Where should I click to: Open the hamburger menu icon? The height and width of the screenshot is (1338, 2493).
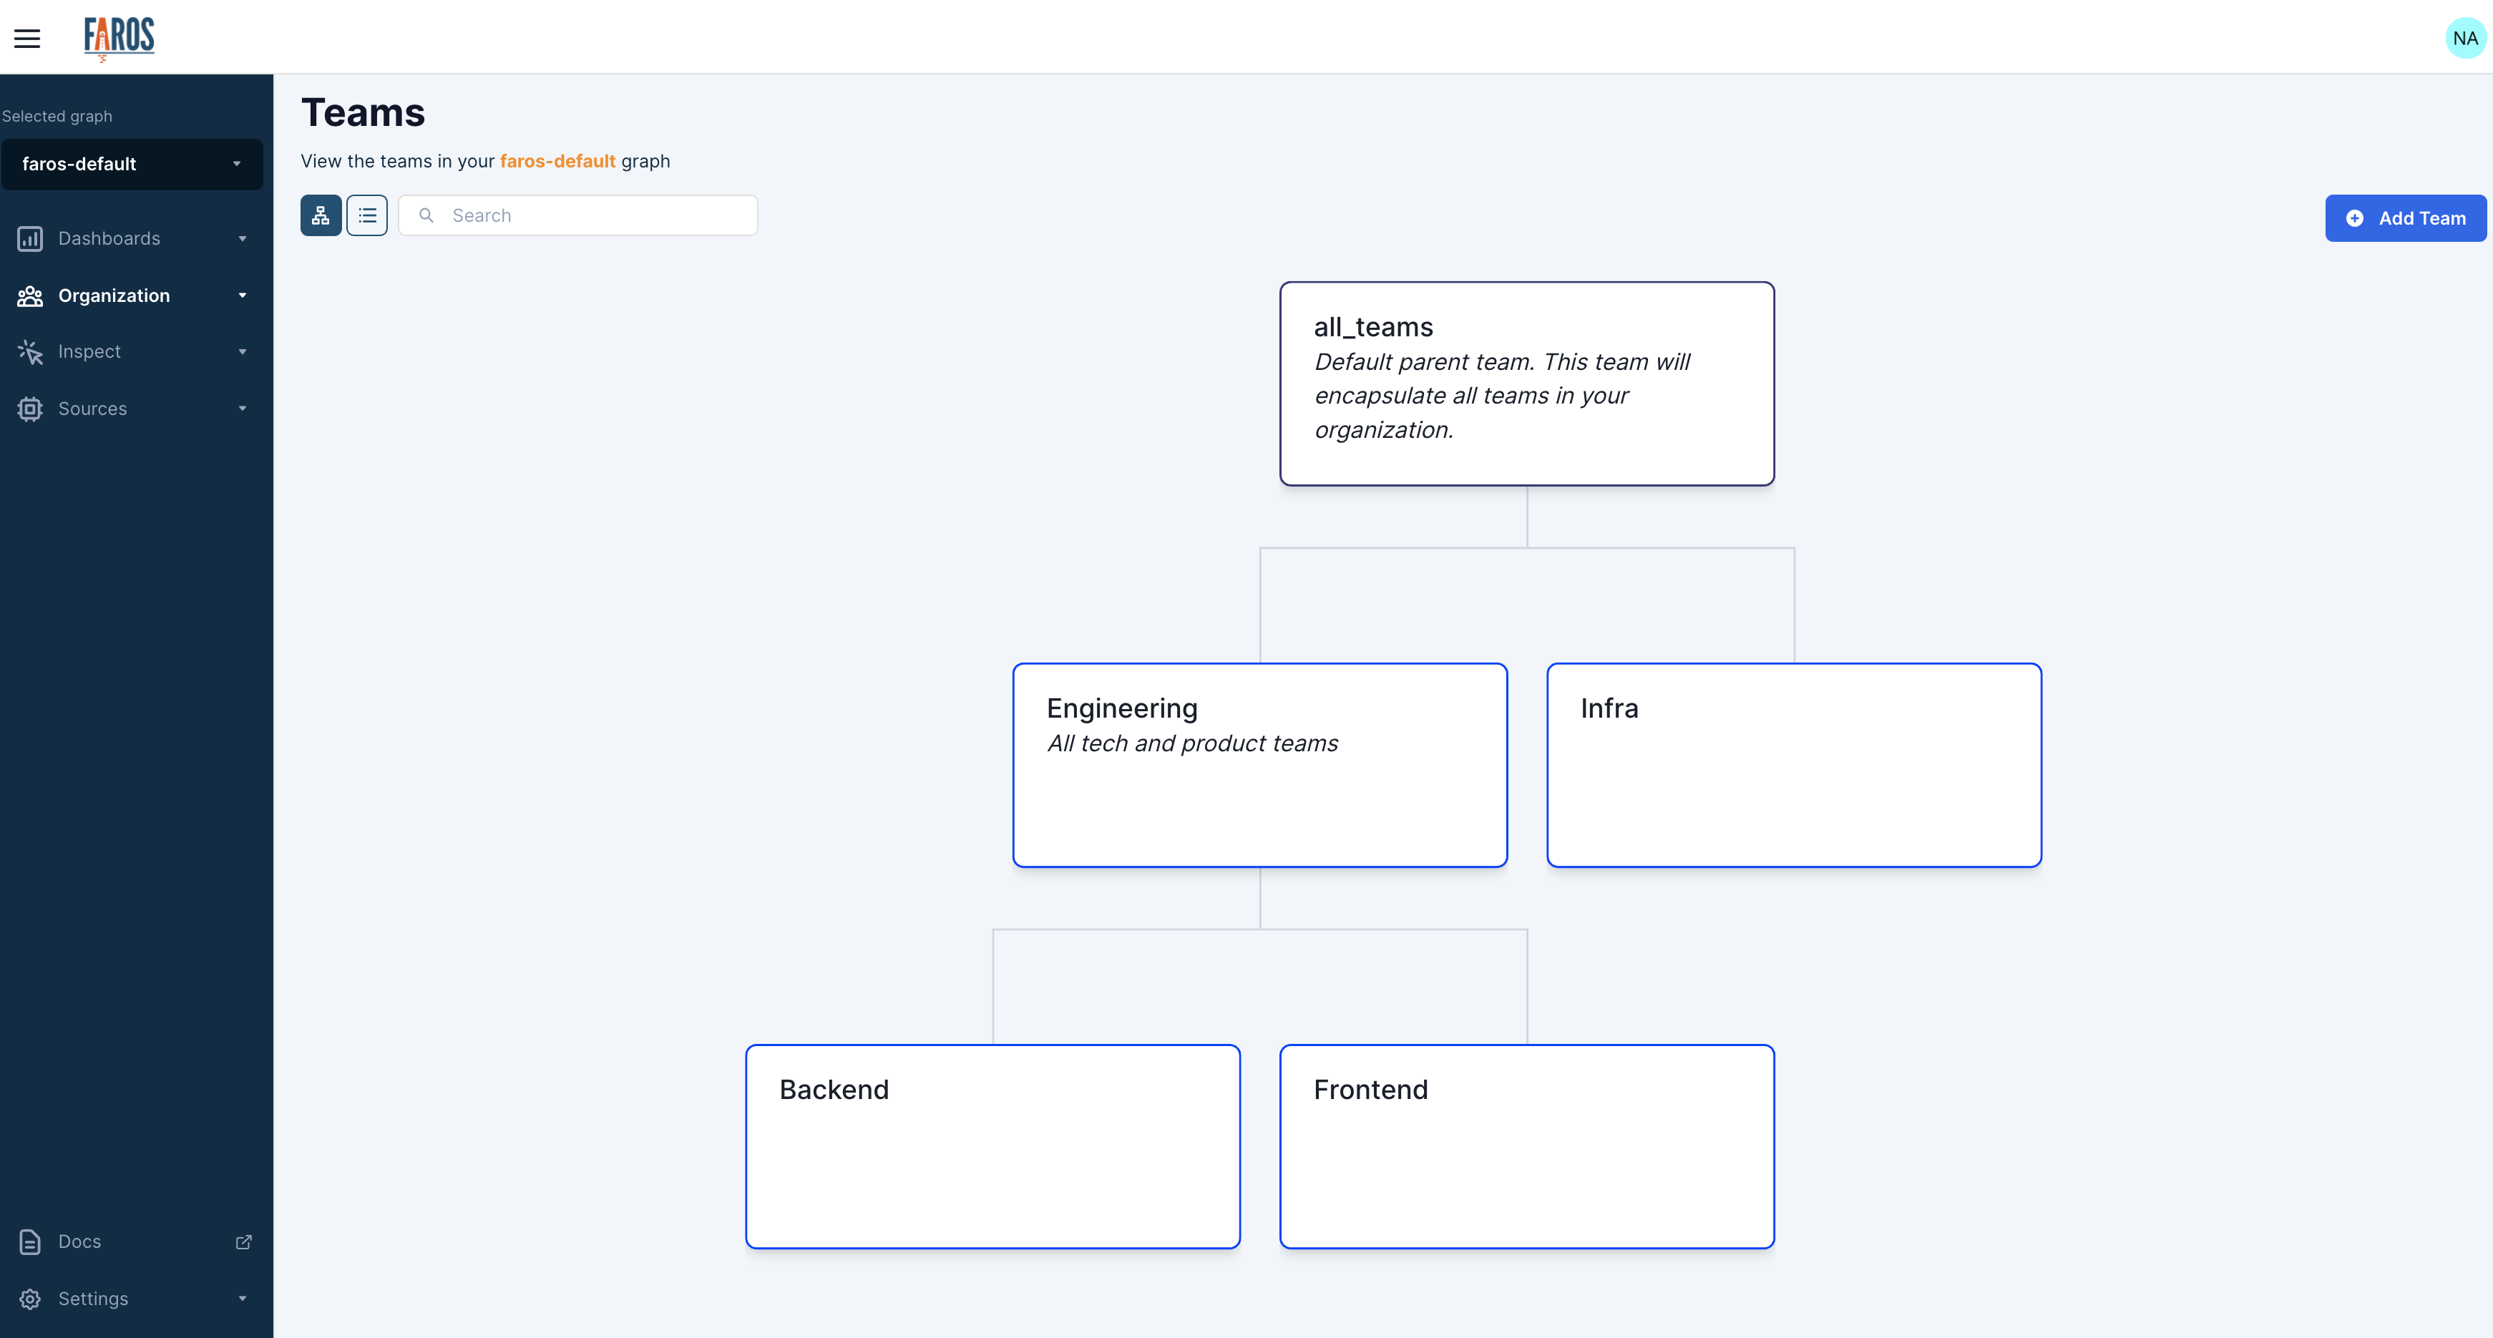coord(27,39)
